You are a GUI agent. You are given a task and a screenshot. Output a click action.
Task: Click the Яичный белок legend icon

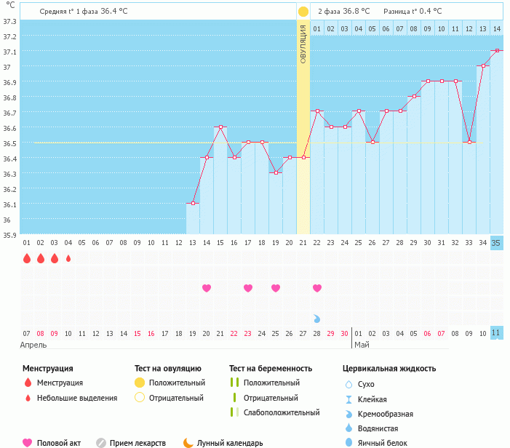pyautogui.click(x=348, y=443)
